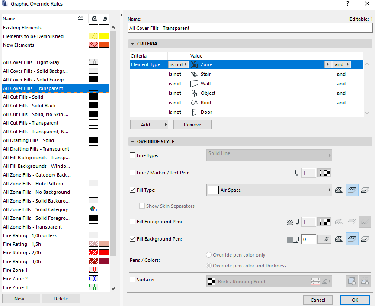
Task: Open the Fill Type Air Space dropdown
Action: coord(269,190)
